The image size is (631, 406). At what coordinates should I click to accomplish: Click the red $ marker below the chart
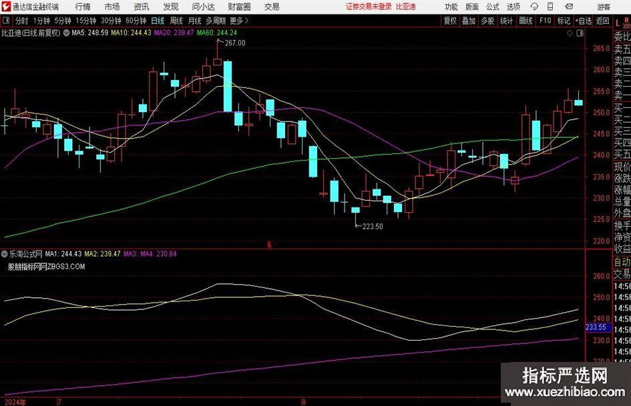click(x=269, y=245)
